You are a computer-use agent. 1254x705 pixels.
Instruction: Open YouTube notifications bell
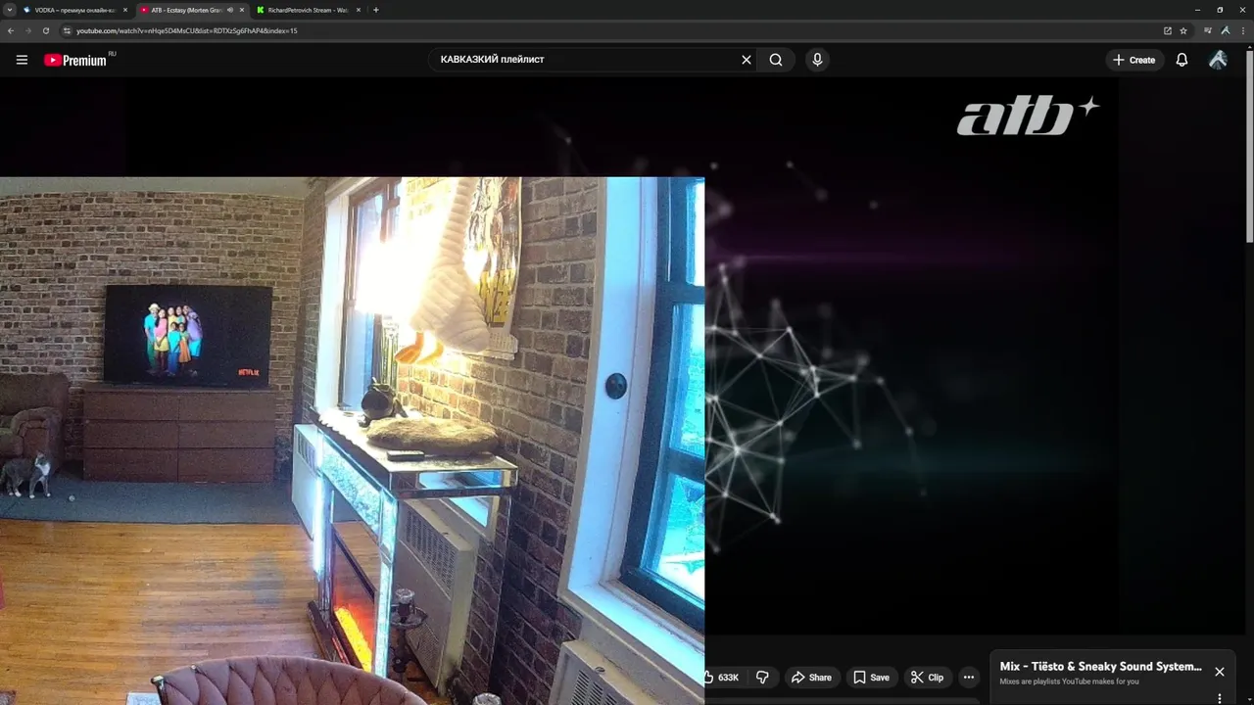[1182, 60]
